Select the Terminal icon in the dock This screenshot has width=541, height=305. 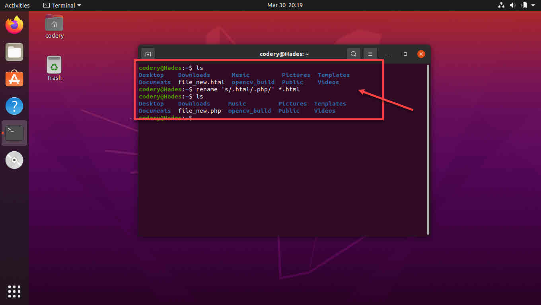pyautogui.click(x=14, y=133)
